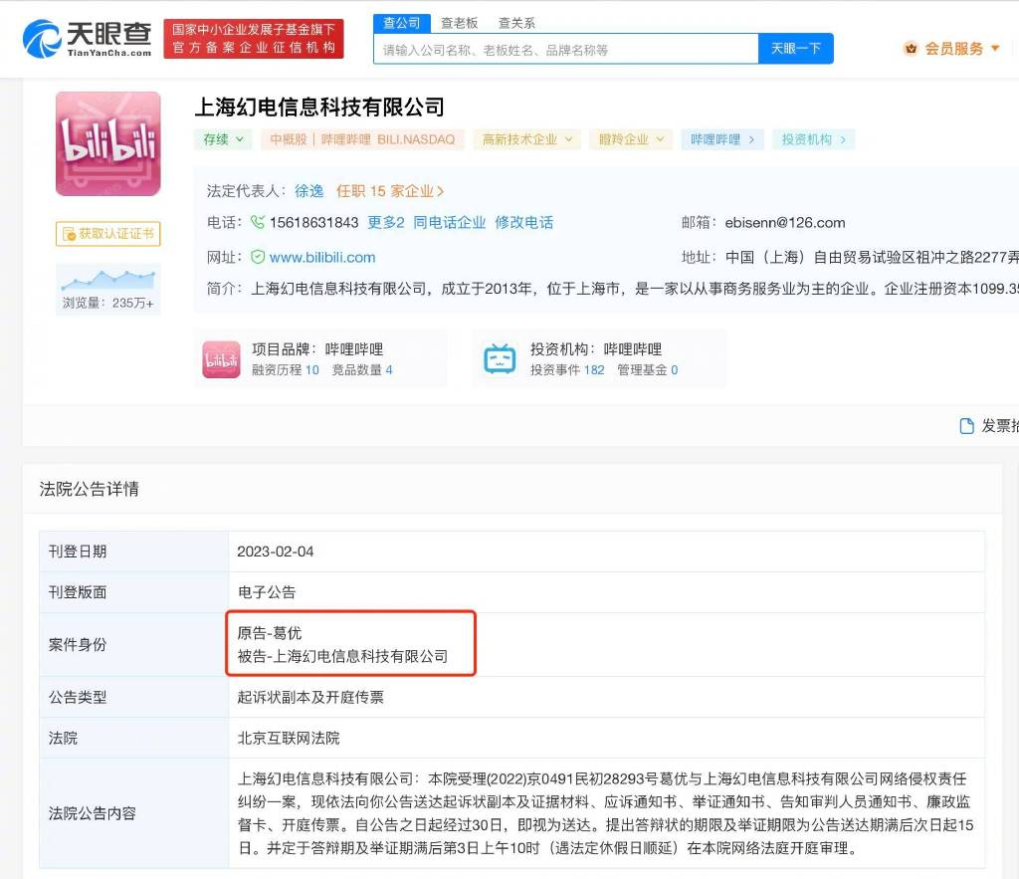Screen dimensions: 1019x879
Task: Open 融资历程 10 link
Action: pyautogui.click(x=286, y=370)
